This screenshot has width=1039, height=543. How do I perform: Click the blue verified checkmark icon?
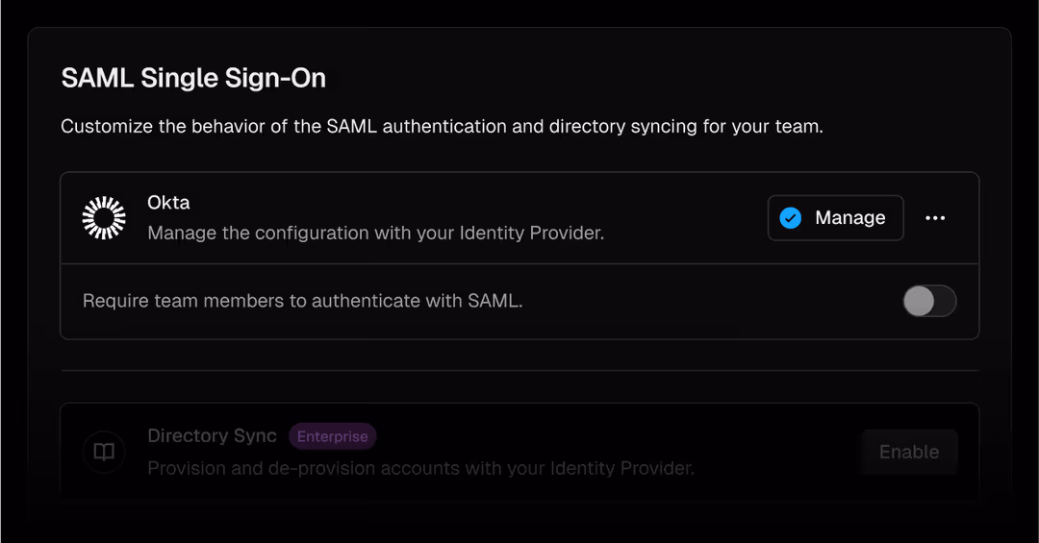tap(791, 218)
